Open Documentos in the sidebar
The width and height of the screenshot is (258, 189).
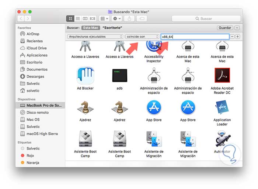tap(37, 69)
